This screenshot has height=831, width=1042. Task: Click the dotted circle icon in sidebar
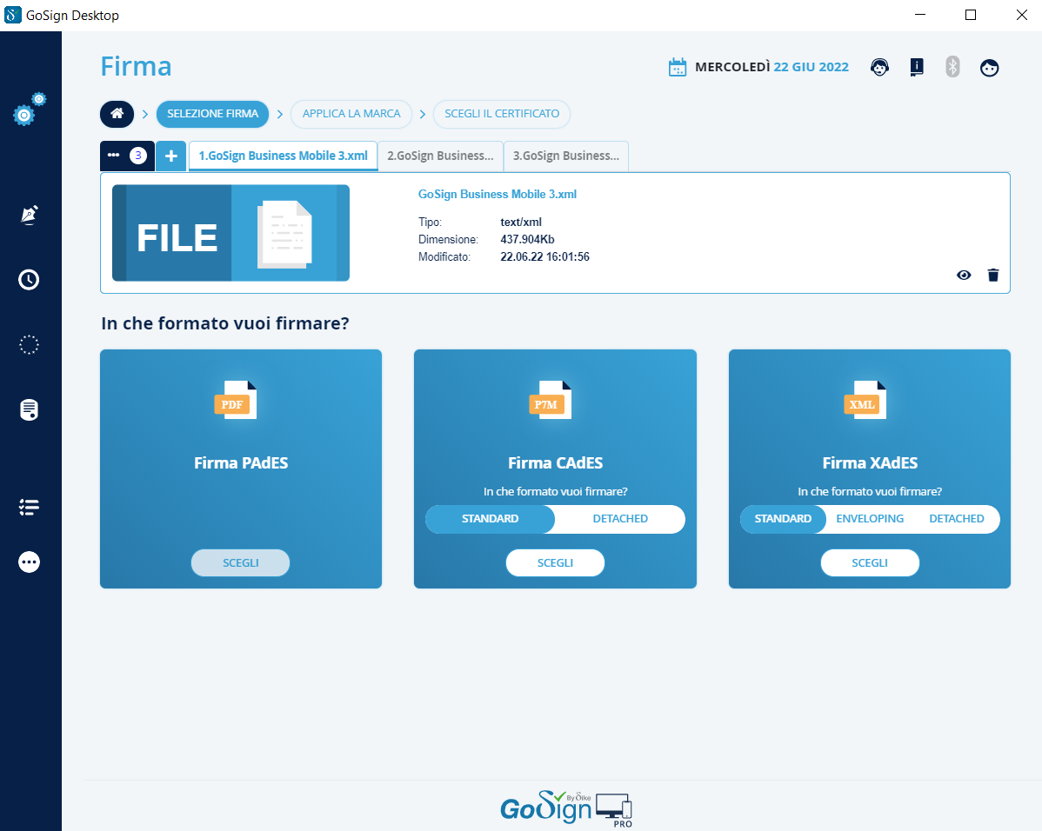[x=29, y=345]
